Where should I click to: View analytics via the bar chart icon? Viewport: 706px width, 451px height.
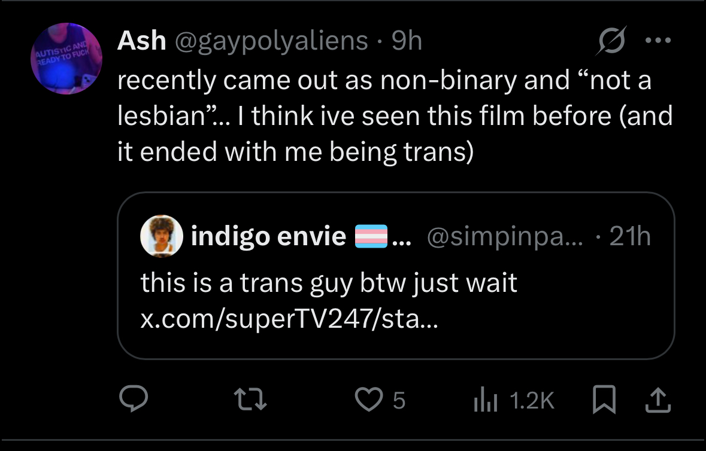pos(486,400)
